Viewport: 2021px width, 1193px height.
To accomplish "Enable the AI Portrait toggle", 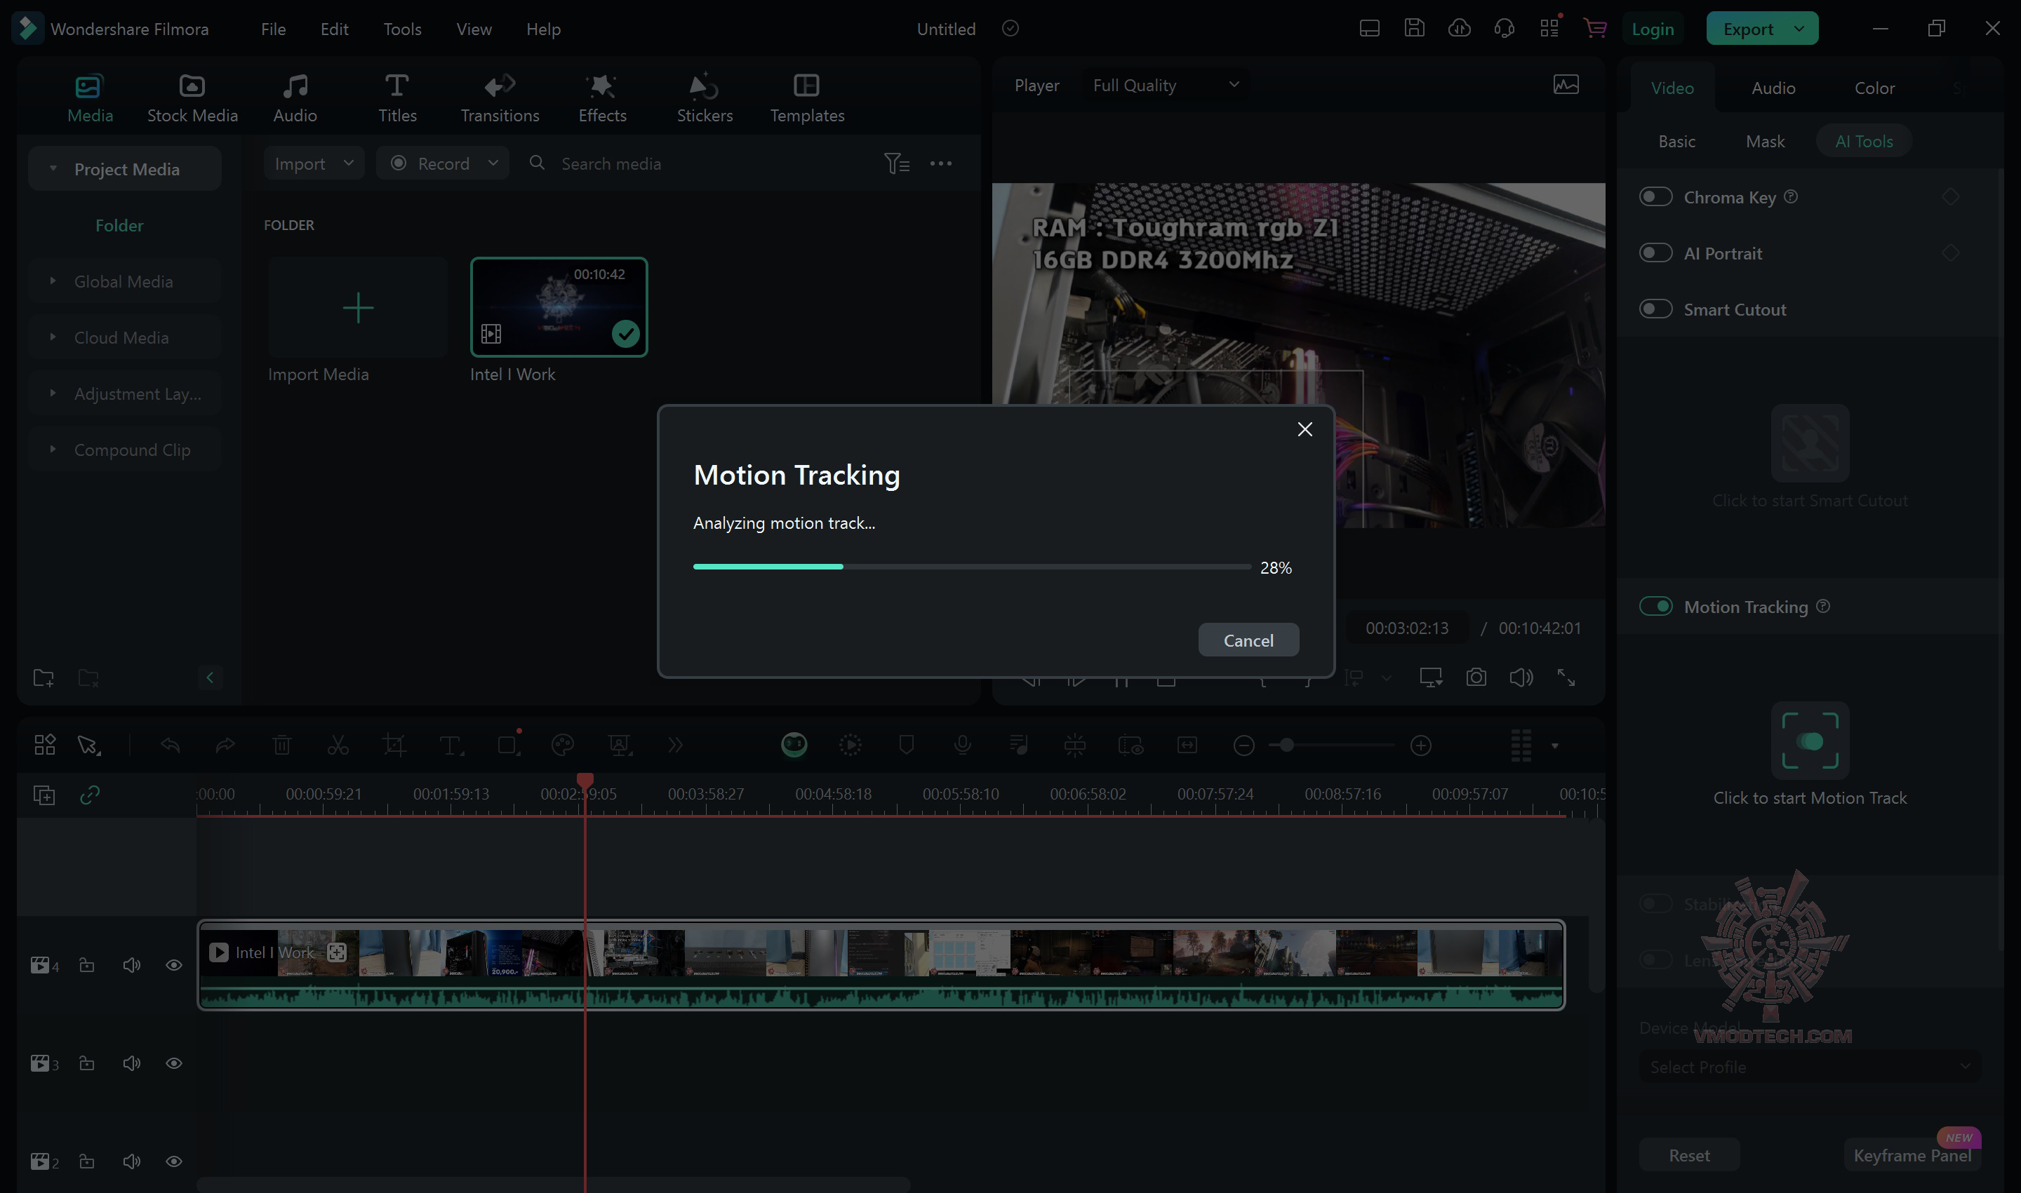I will click(x=1655, y=253).
